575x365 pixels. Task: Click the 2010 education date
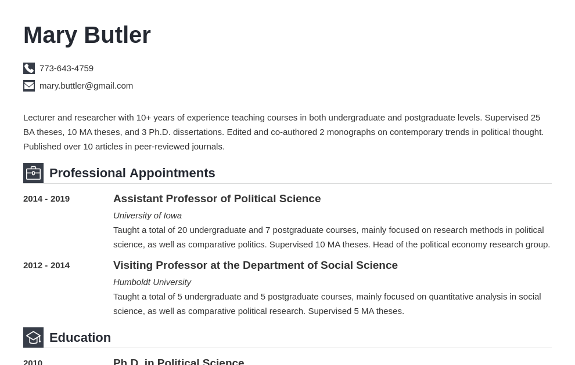click(x=33, y=362)
